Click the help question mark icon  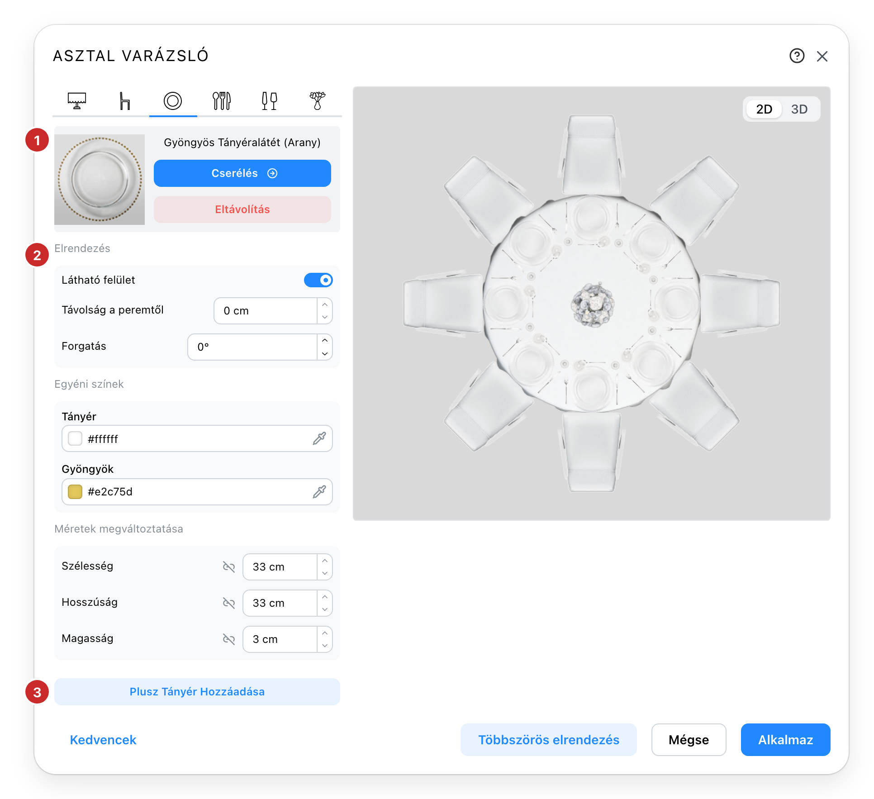797,56
